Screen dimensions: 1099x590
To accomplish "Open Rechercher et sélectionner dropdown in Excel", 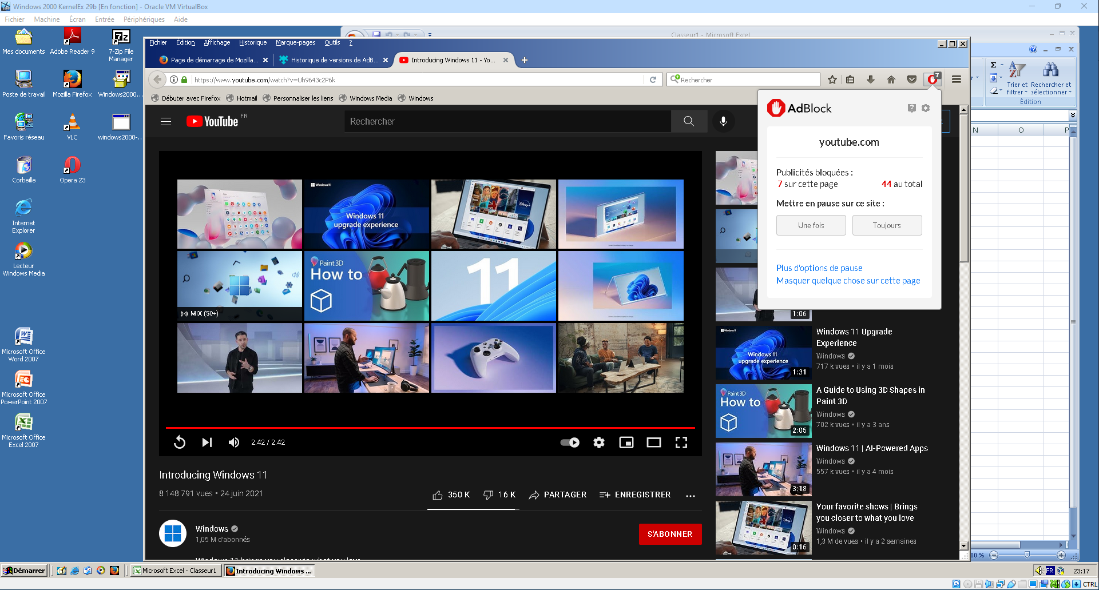I will 1051,78.
